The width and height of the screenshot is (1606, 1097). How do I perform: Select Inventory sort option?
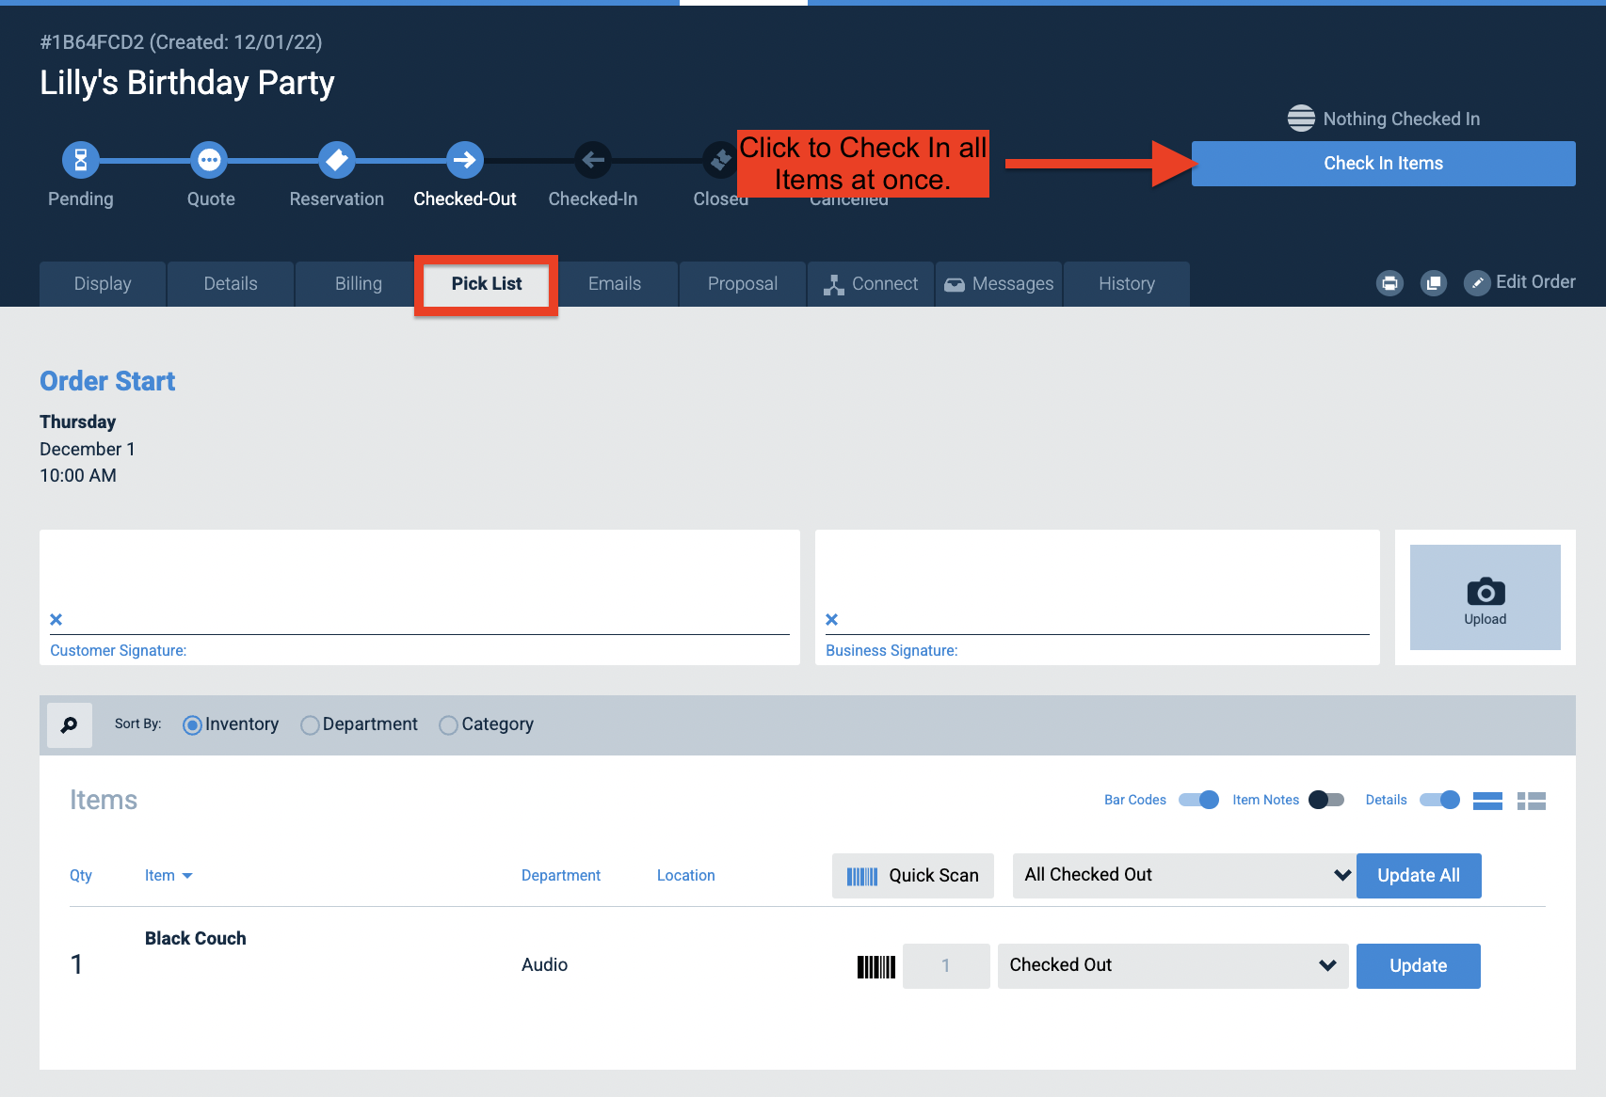pos(192,725)
